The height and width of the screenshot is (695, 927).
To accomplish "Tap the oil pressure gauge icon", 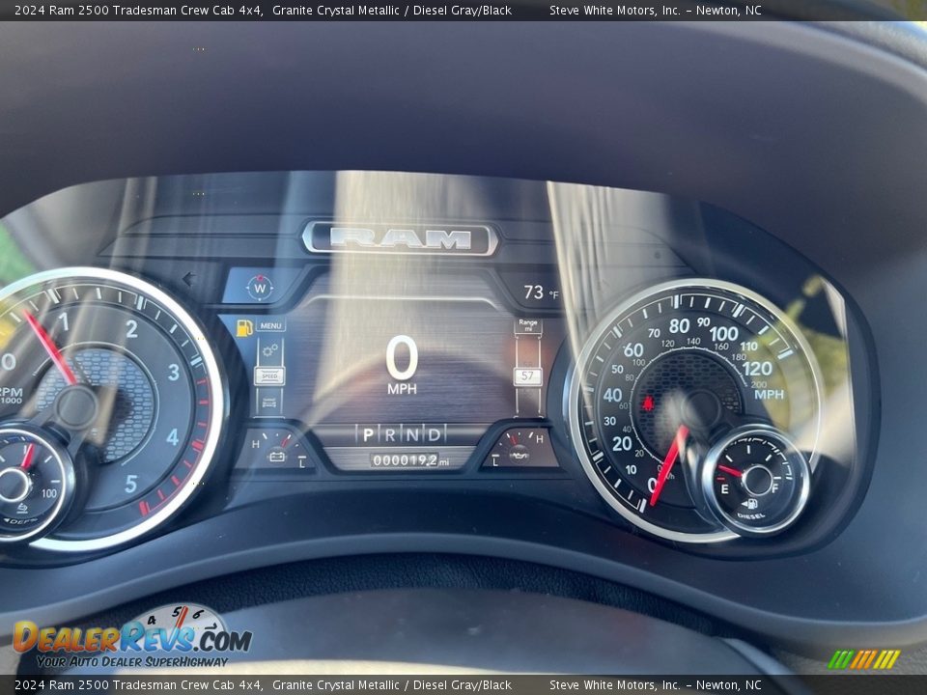I will click(x=520, y=454).
